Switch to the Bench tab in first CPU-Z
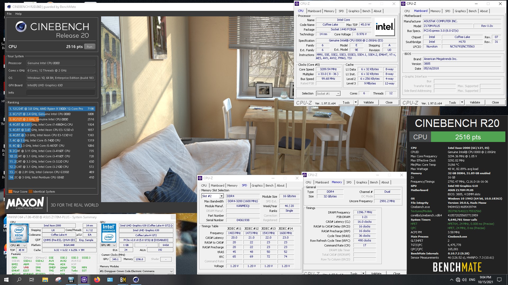This screenshot has width=508, height=285. (x=366, y=11)
